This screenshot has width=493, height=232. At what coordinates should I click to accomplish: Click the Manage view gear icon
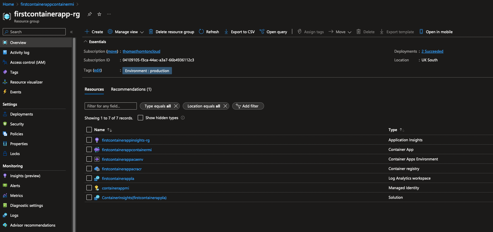110,31
